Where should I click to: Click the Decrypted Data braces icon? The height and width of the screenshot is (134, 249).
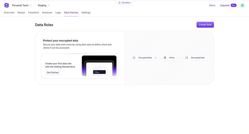tap(186, 58)
